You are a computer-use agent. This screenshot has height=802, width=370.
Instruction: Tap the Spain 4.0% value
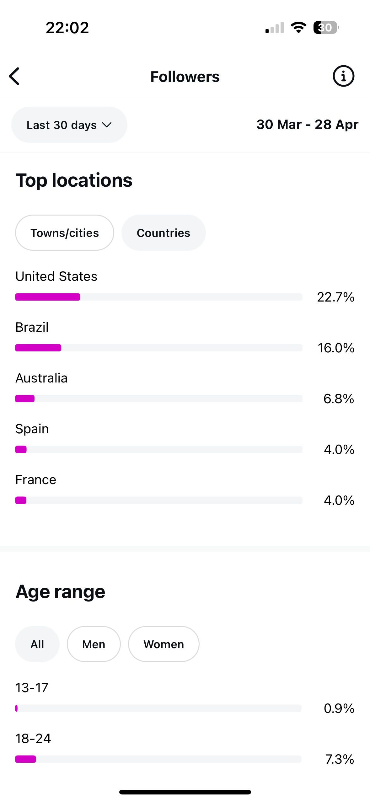click(339, 450)
